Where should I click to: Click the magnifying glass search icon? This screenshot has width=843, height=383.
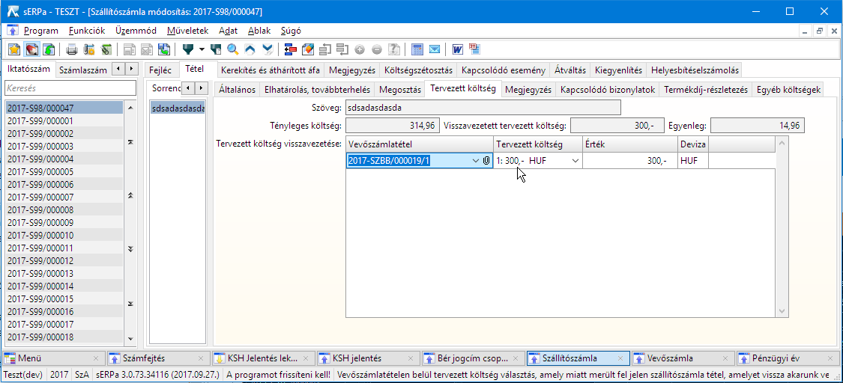click(x=233, y=49)
